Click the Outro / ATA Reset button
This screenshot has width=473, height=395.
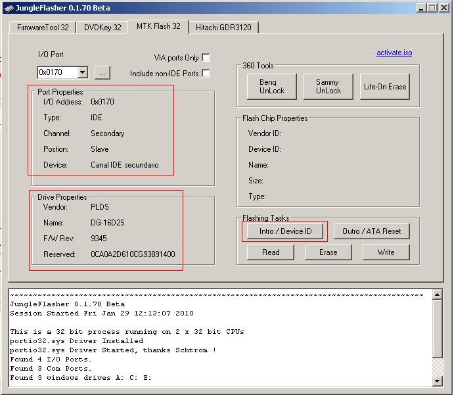pos(372,231)
